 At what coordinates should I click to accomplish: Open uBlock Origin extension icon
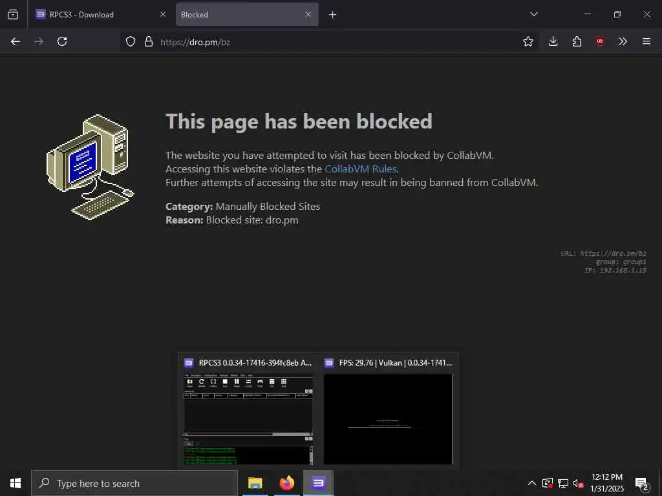coord(599,41)
